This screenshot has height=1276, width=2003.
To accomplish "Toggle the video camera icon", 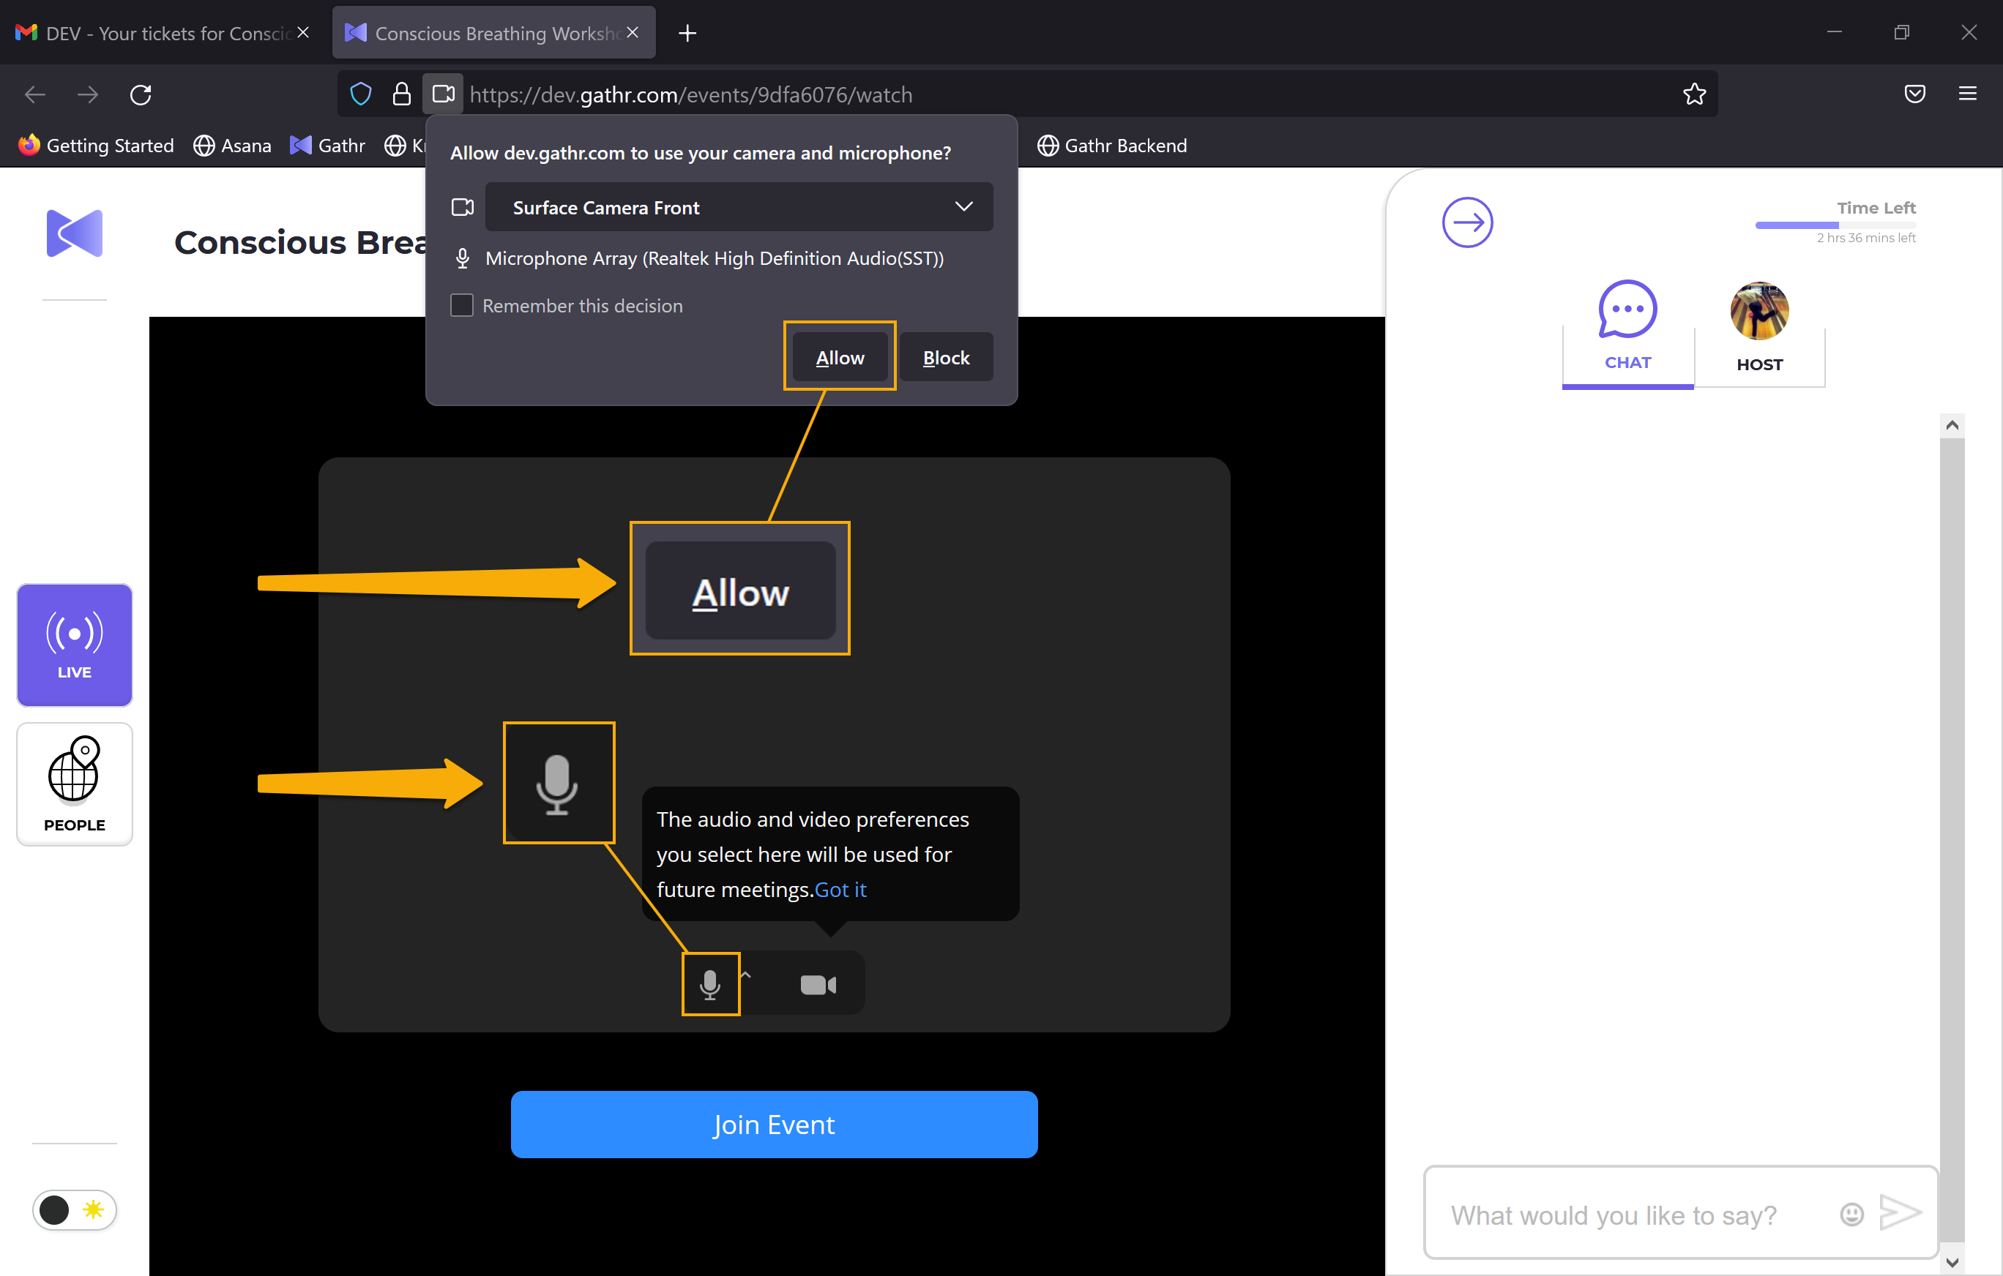I will pyautogui.click(x=818, y=985).
